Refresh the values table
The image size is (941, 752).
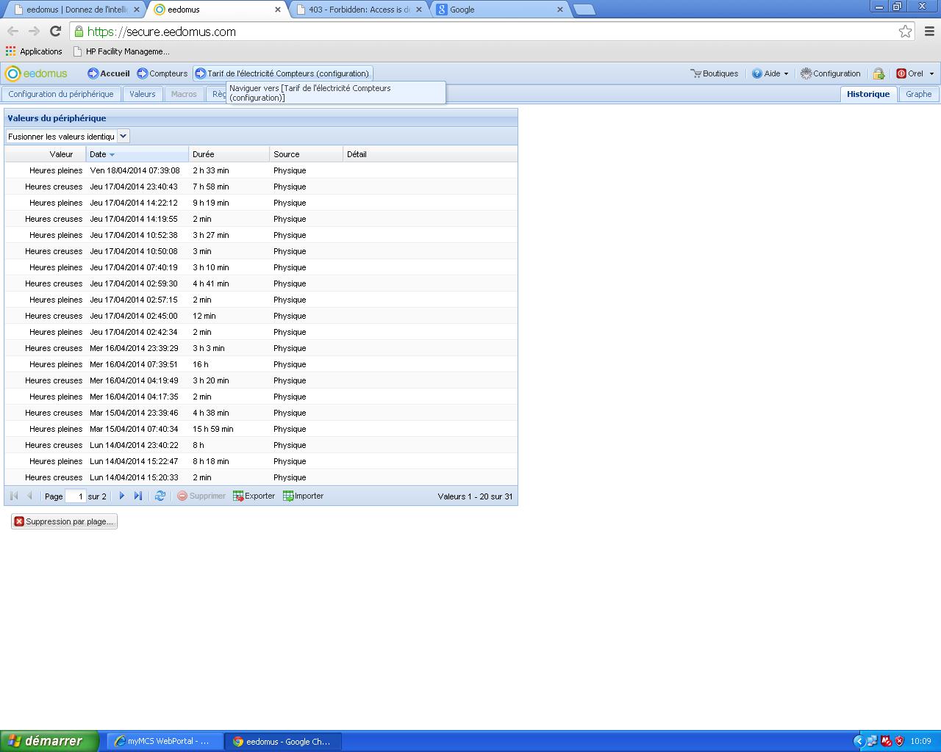pos(160,496)
